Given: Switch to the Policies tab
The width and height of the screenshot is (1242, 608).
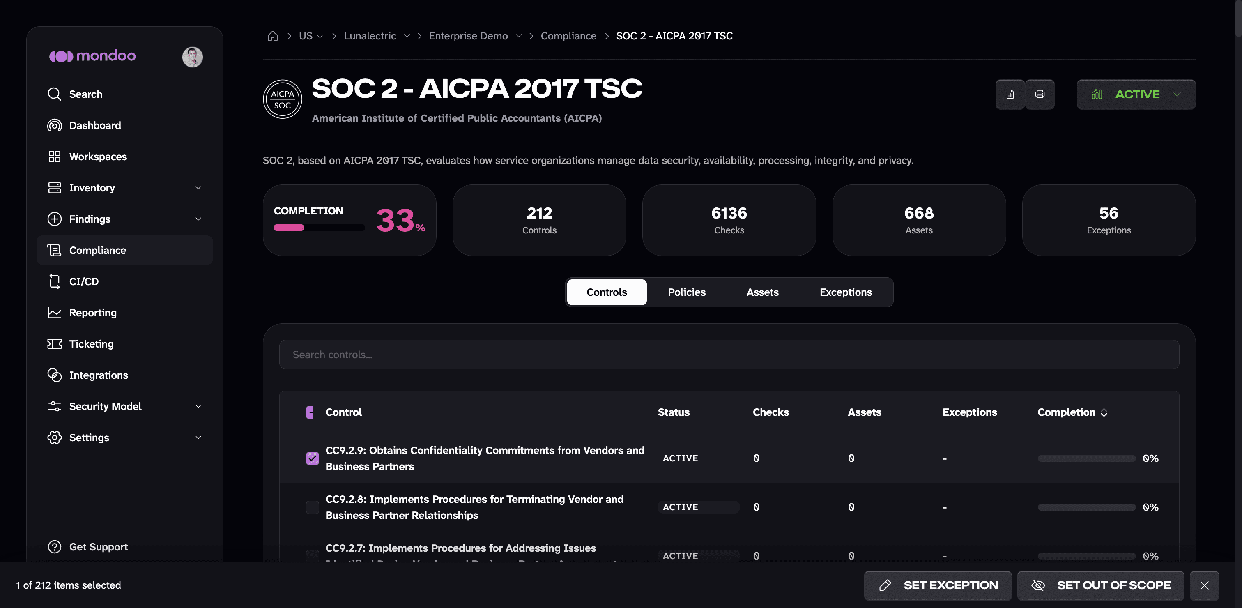Looking at the screenshot, I should [687, 292].
